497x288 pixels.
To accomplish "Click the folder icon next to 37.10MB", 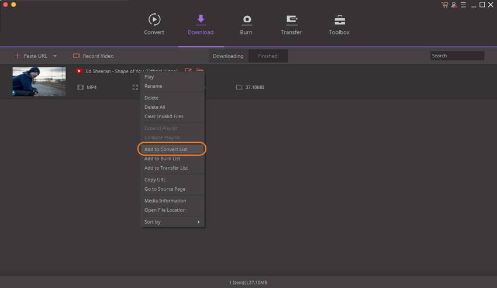I will coord(239,87).
